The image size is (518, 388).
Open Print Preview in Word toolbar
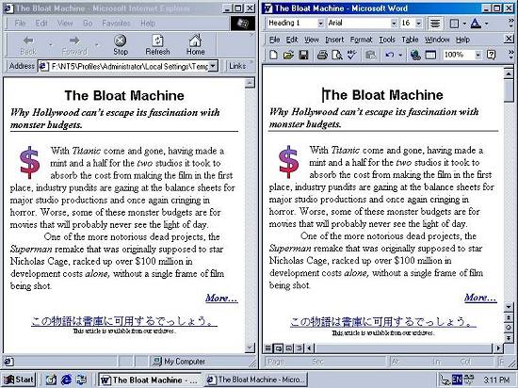coord(337,55)
